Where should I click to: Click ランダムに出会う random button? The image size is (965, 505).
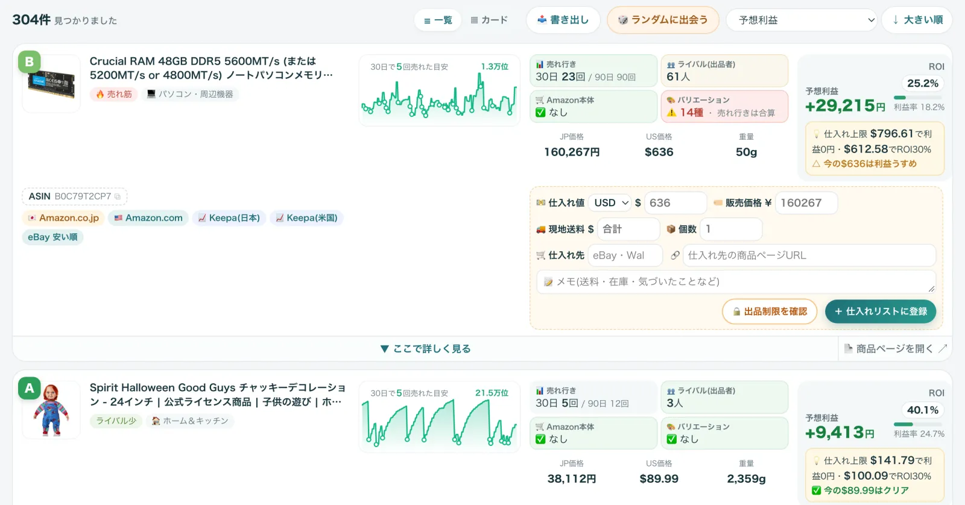(x=663, y=20)
